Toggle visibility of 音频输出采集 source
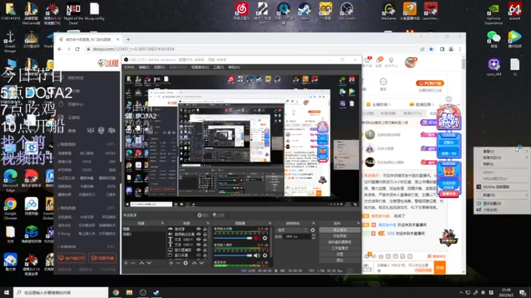 coord(198,234)
